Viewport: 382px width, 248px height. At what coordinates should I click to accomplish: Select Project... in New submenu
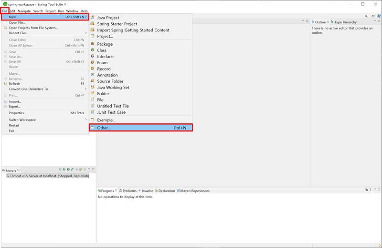(x=141, y=36)
